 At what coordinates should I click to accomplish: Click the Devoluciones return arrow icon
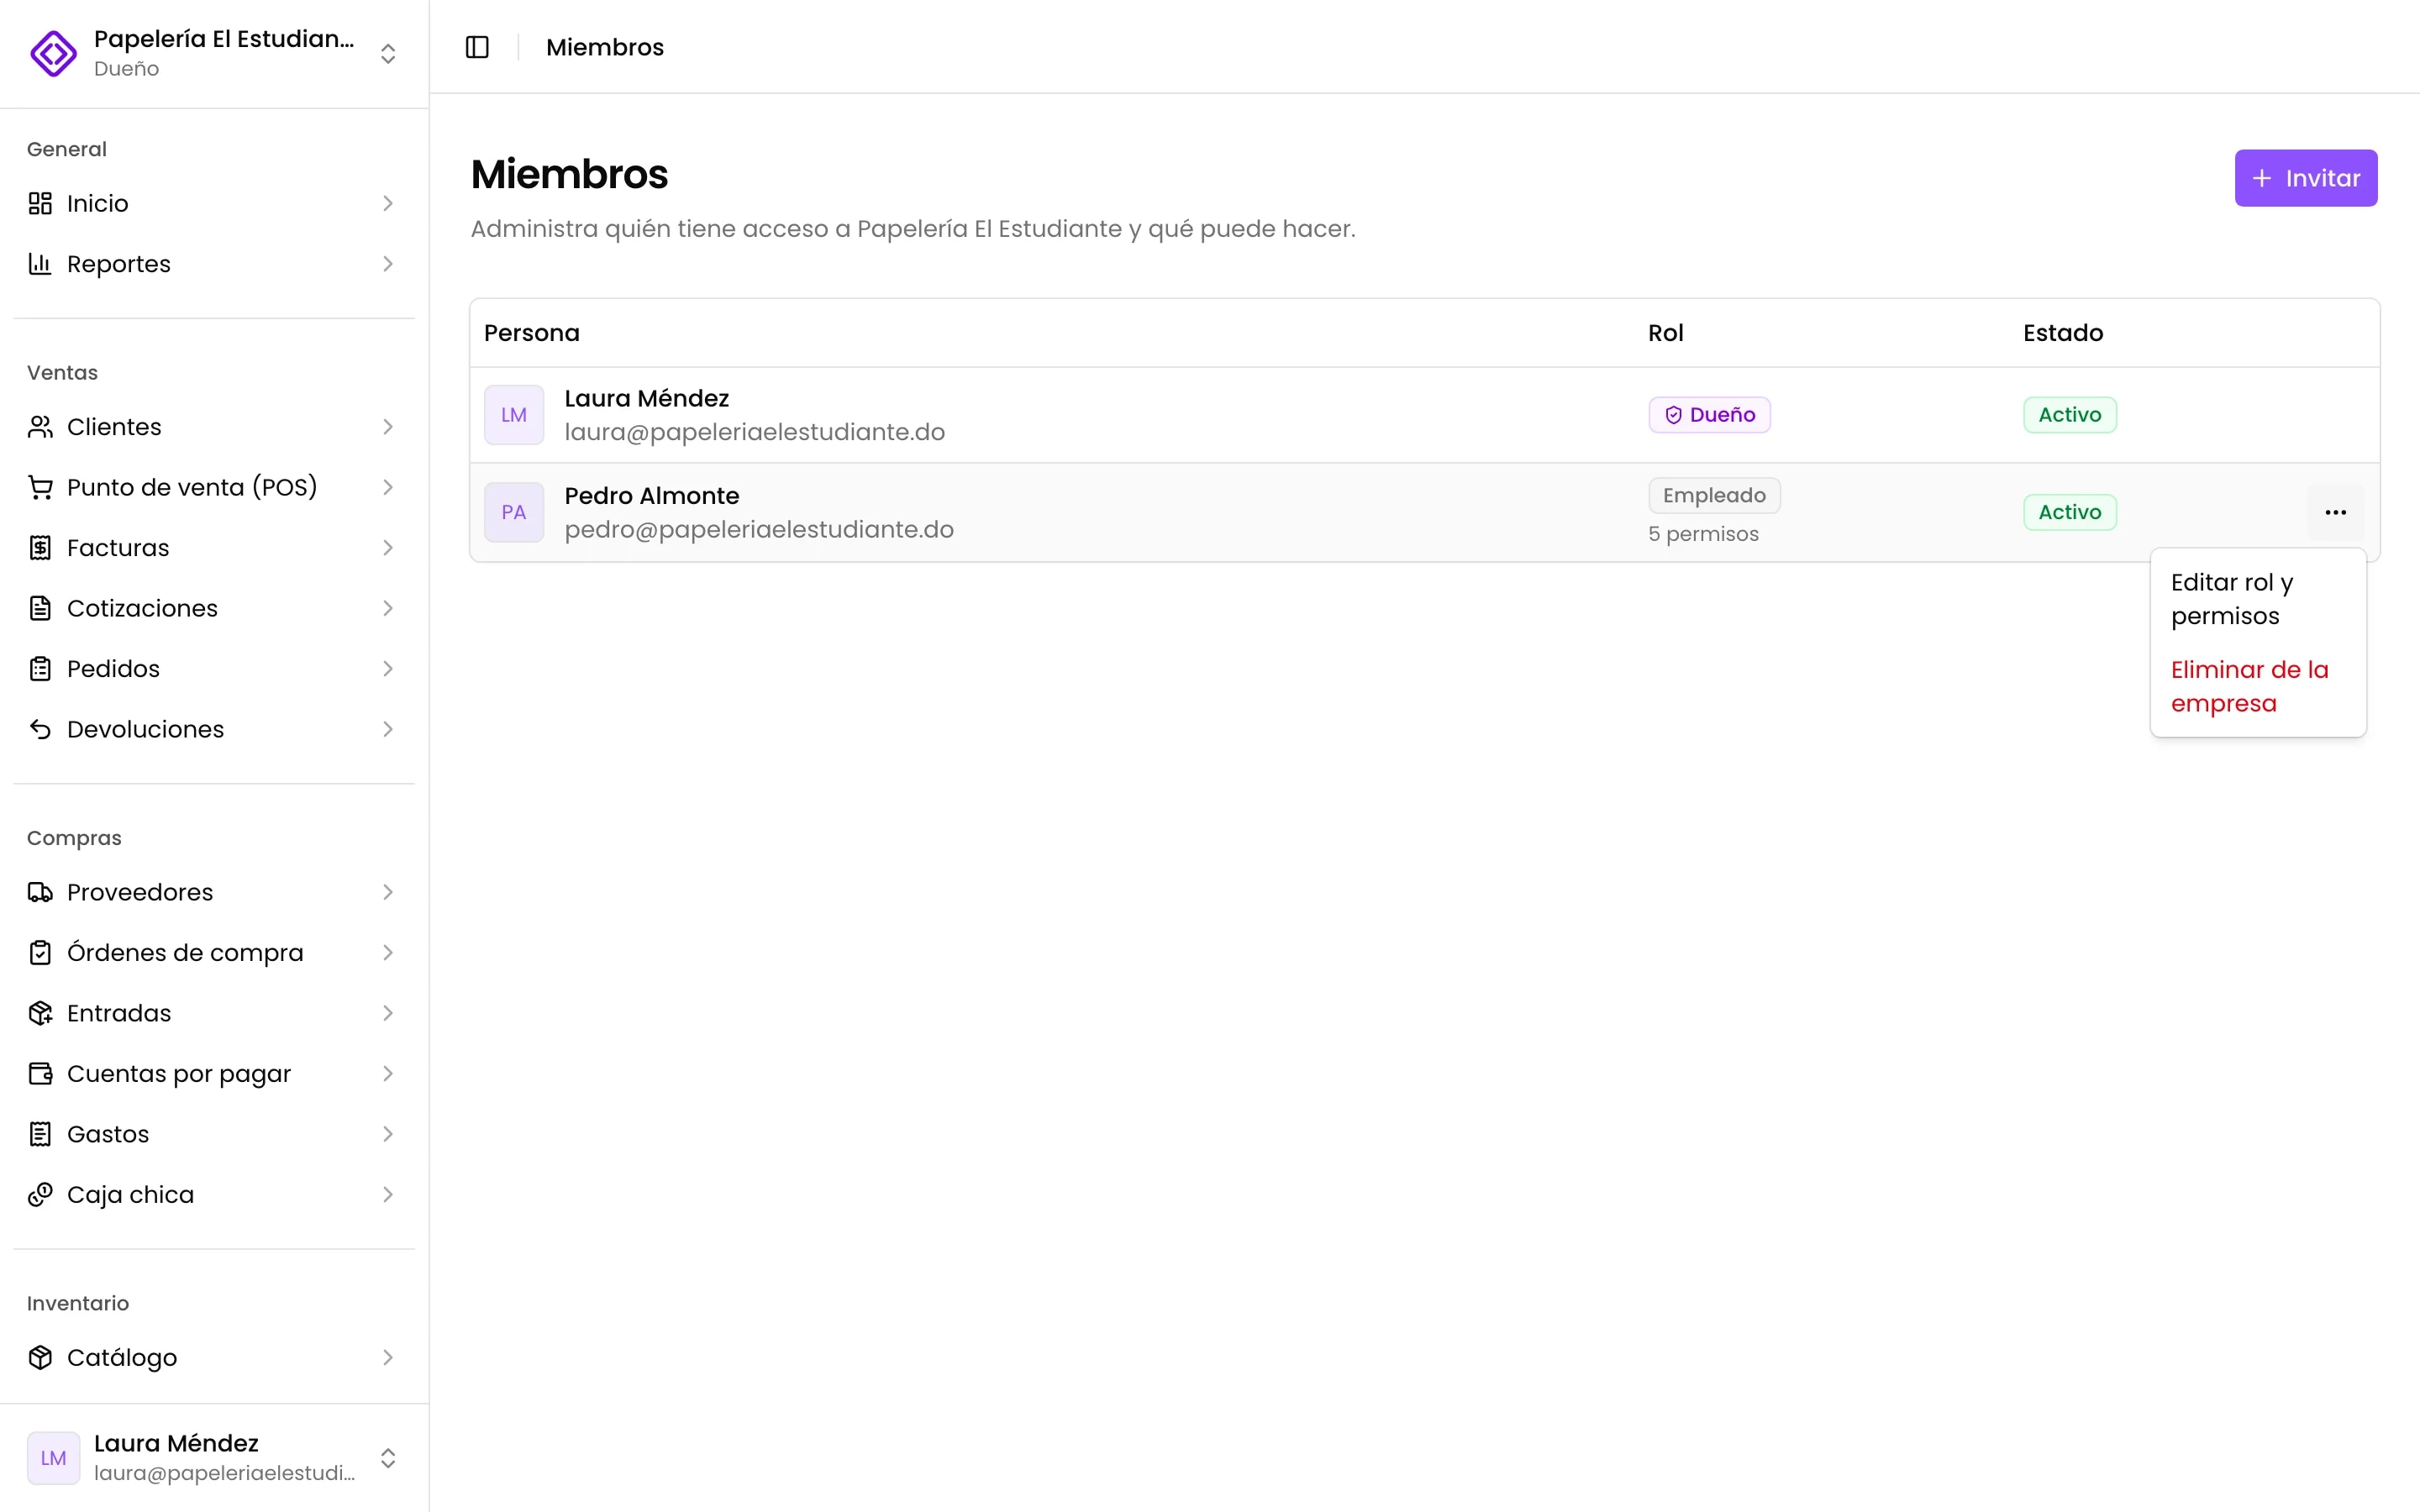[40, 729]
